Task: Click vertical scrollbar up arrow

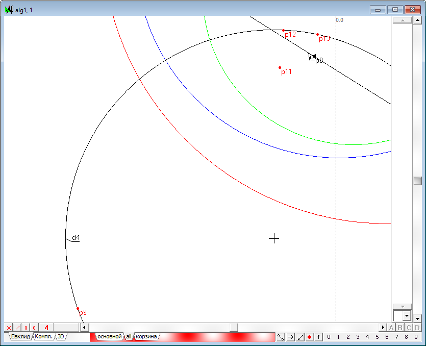Action: 417,20
